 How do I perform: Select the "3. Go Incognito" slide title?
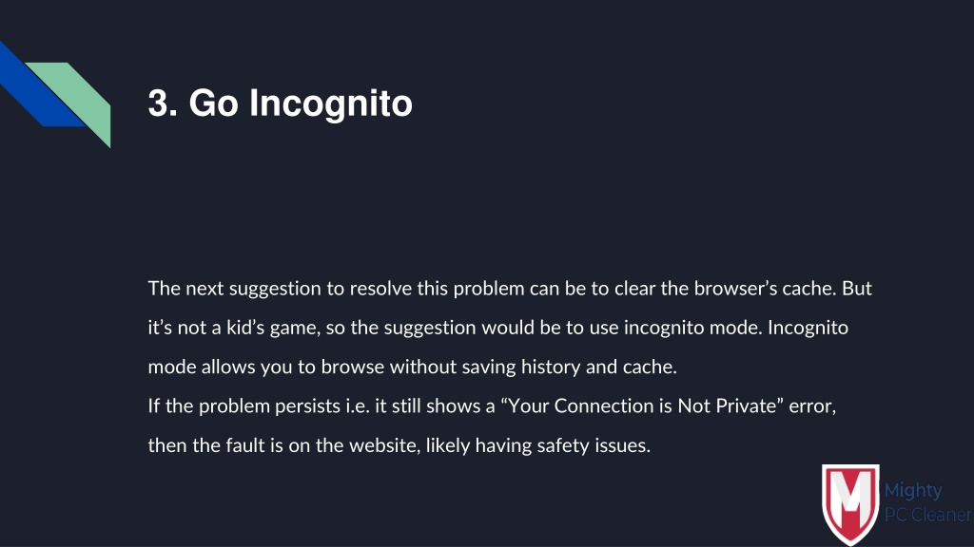pos(281,103)
